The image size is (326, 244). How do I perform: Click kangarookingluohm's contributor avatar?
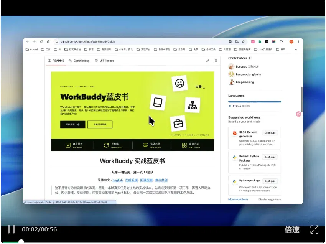point(231,74)
